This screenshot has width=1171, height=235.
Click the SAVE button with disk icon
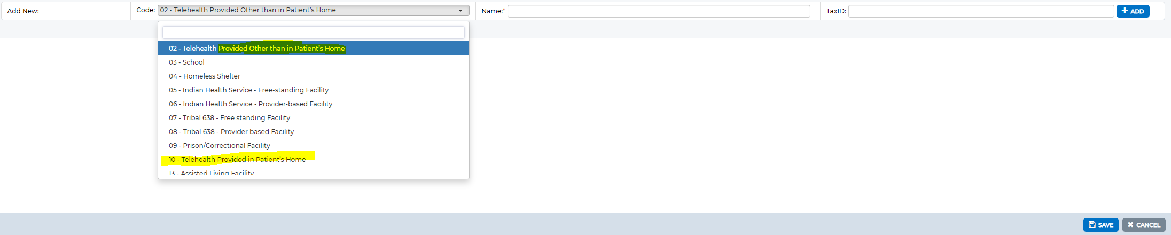(x=1100, y=225)
